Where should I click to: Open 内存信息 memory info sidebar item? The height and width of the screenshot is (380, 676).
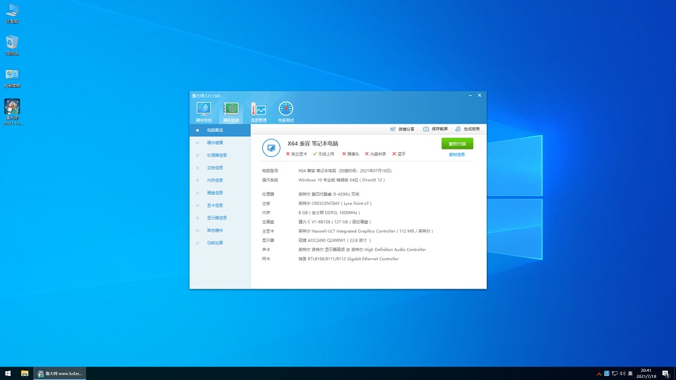point(215,180)
